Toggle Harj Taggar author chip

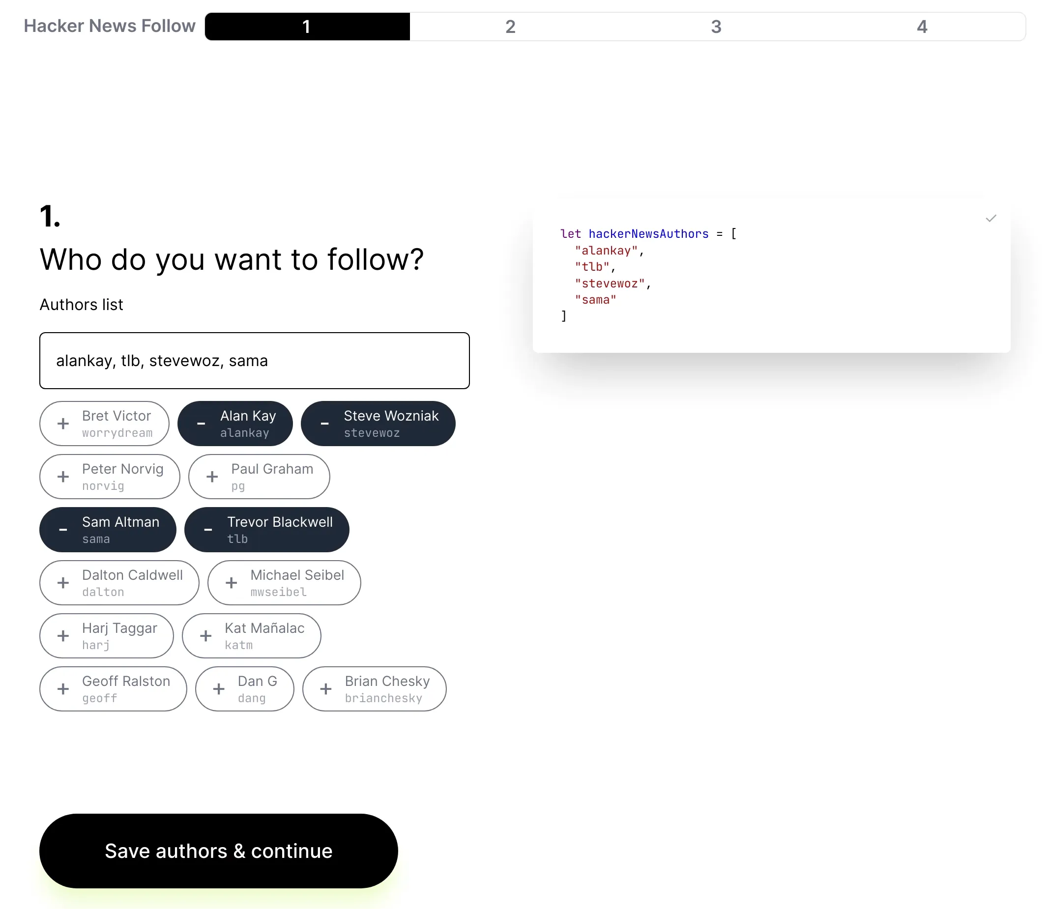tap(107, 636)
